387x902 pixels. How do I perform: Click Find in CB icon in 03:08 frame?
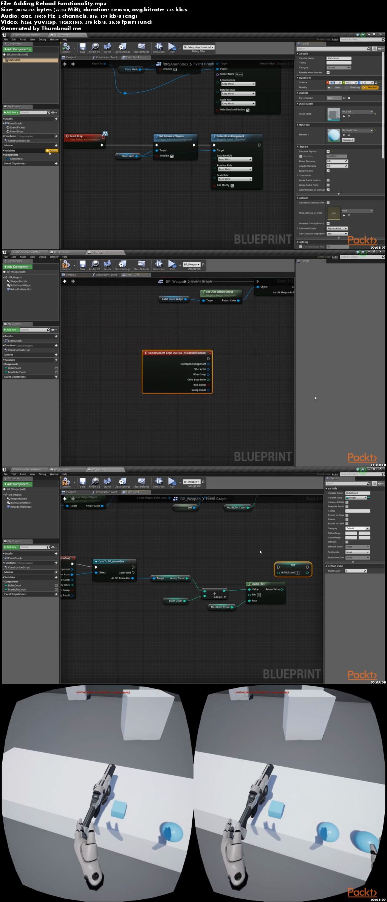click(x=95, y=482)
